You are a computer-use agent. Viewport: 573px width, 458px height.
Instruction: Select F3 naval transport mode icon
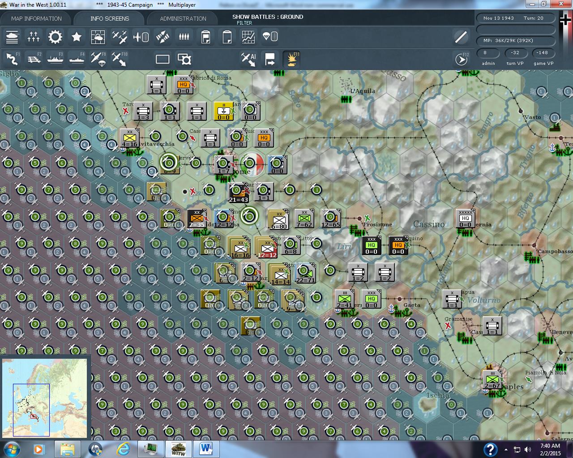(x=55, y=59)
